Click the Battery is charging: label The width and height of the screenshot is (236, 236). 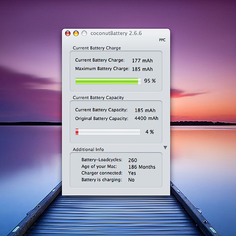click(102, 180)
